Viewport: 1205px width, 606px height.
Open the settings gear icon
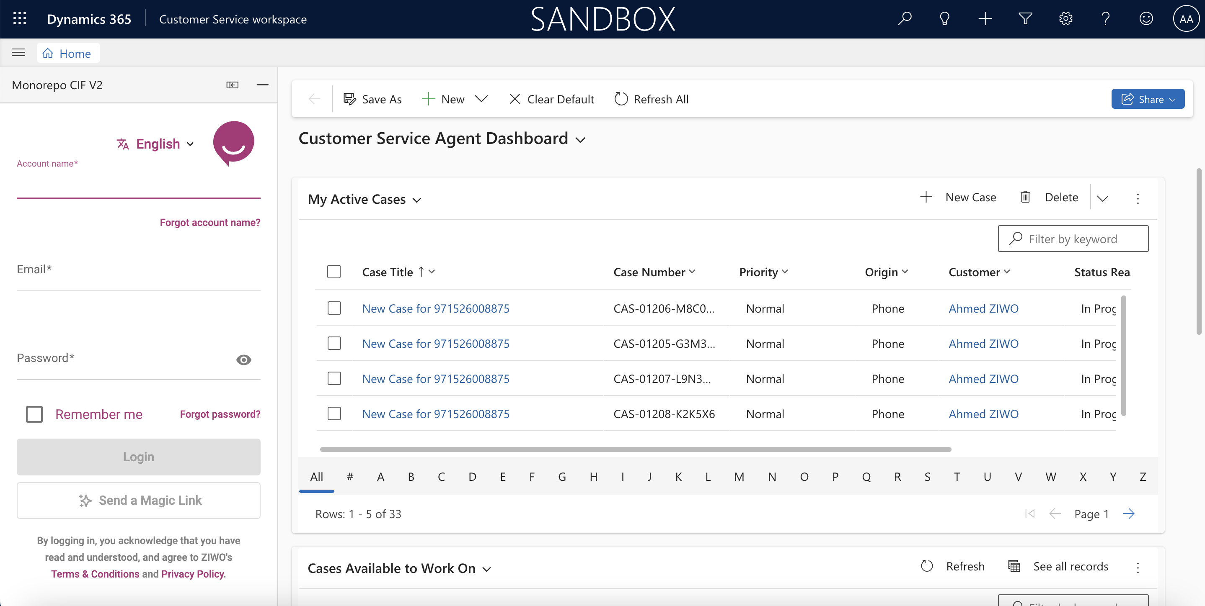(1065, 19)
